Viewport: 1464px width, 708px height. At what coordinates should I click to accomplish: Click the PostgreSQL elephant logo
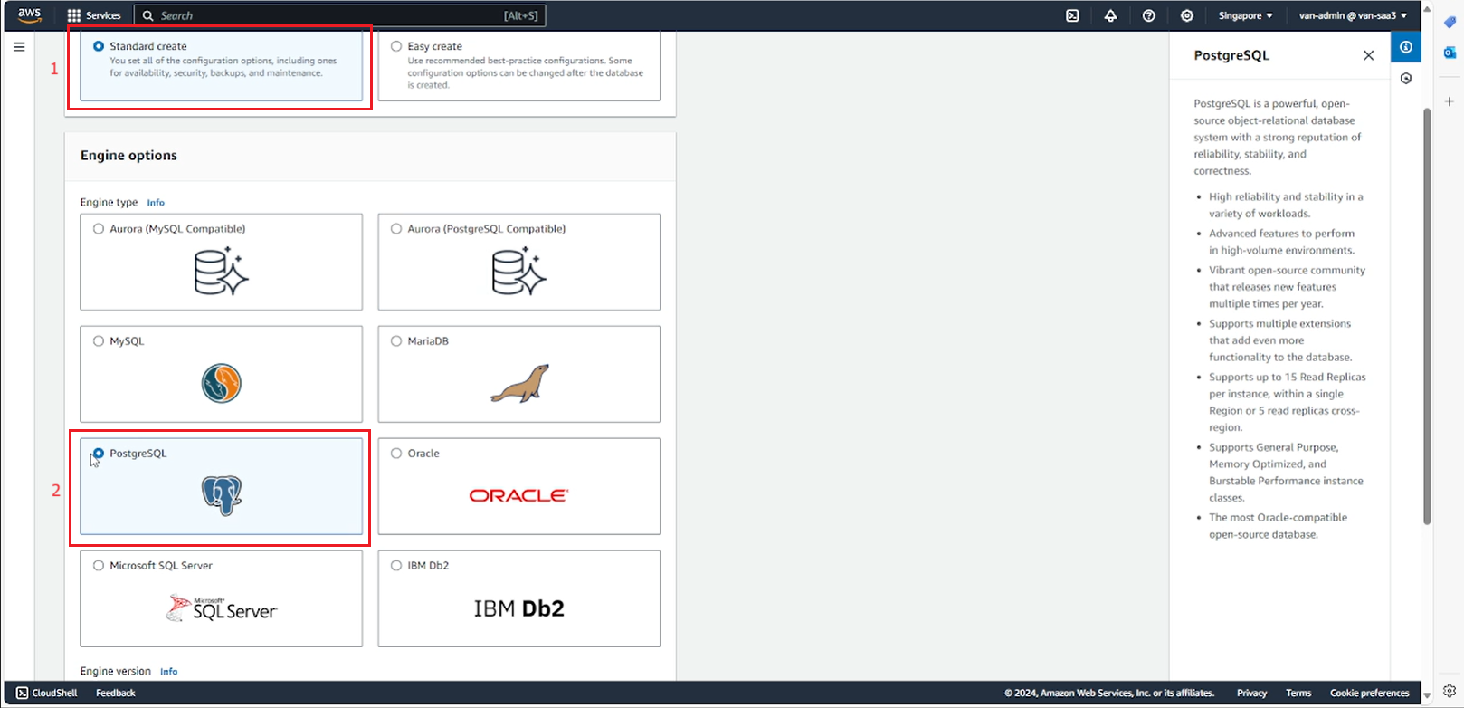(x=222, y=495)
